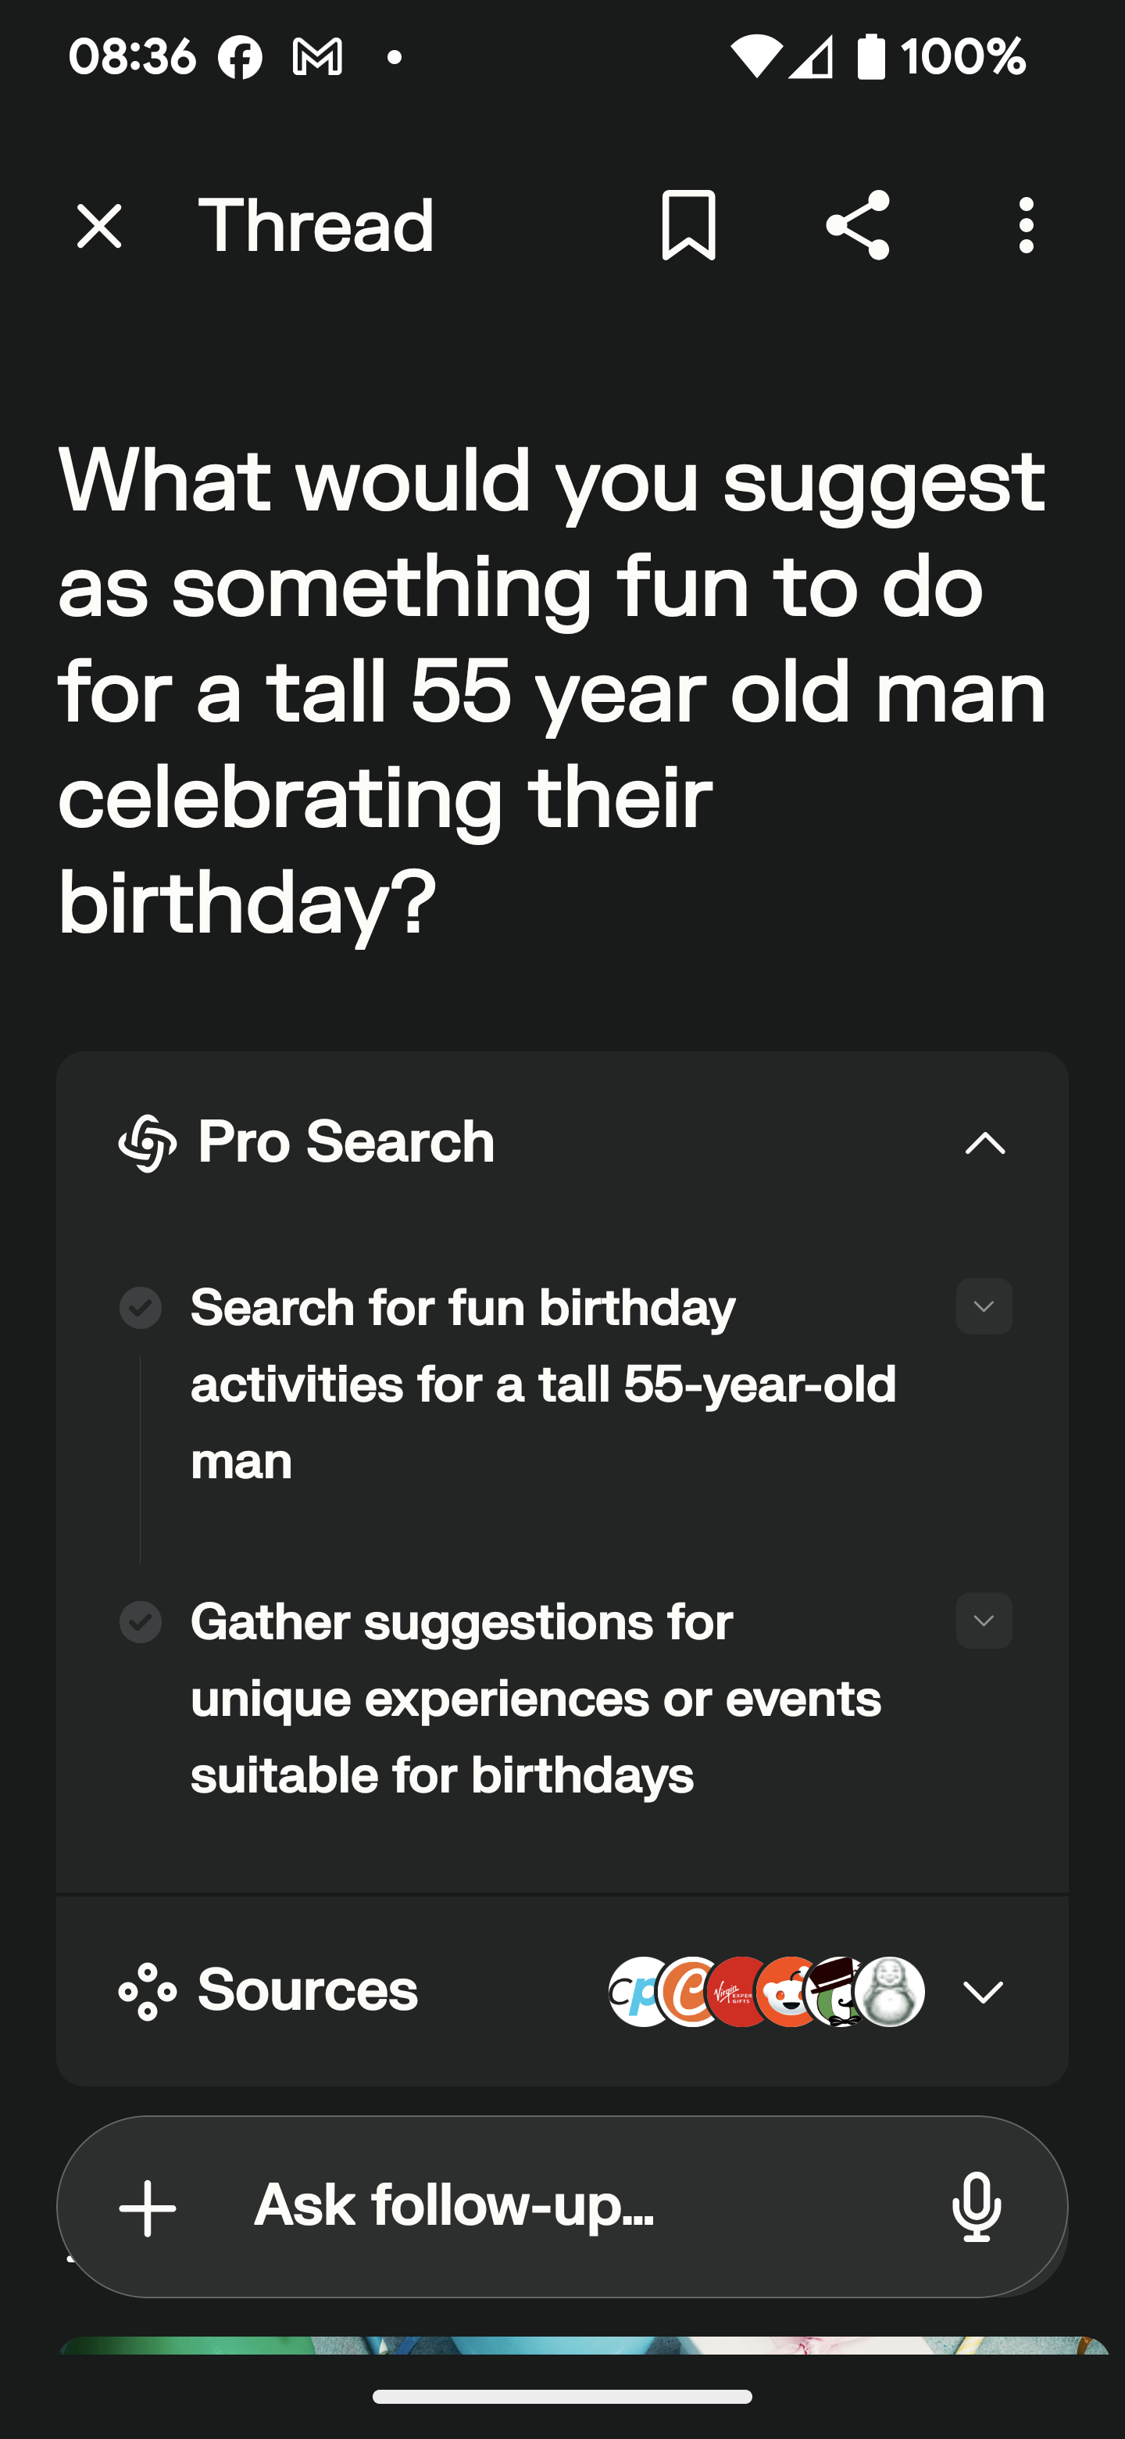Image resolution: width=1125 pixels, height=2439 pixels.
Task: Open the three-dot overflow menu
Action: (1026, 225)
